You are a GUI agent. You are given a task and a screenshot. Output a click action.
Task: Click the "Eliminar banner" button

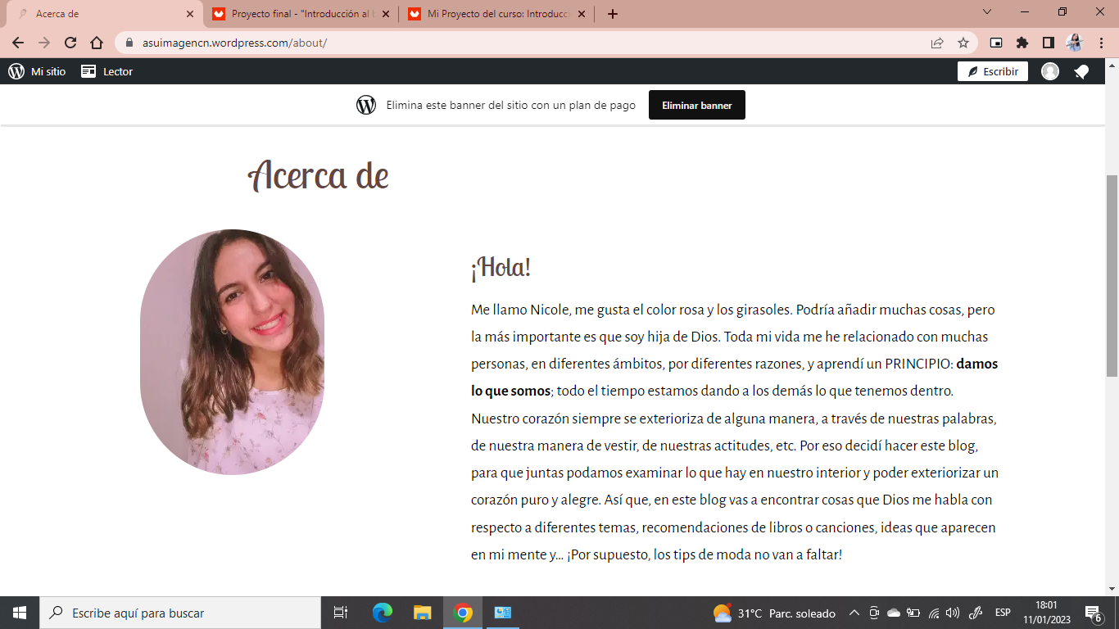pyautogui.click(x=697, y=105)
